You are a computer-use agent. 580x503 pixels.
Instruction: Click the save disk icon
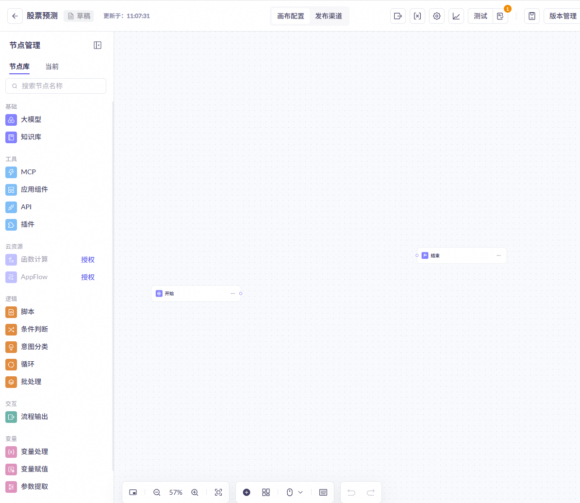pos(531,16)
